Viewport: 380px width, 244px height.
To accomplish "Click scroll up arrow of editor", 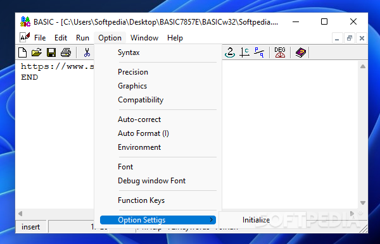I will (x=362, y=66).
